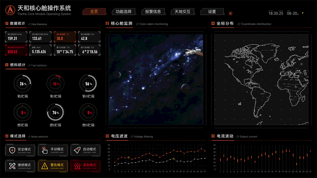Click the 燃I贮箱 0% gauge
This screenshot has height=178, width=317.
point(23,112)
